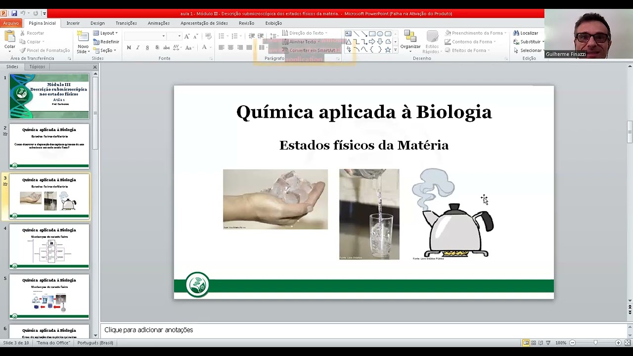Toggle italic (I) formatting
633x356 pixels.
[x=138, y=47]
